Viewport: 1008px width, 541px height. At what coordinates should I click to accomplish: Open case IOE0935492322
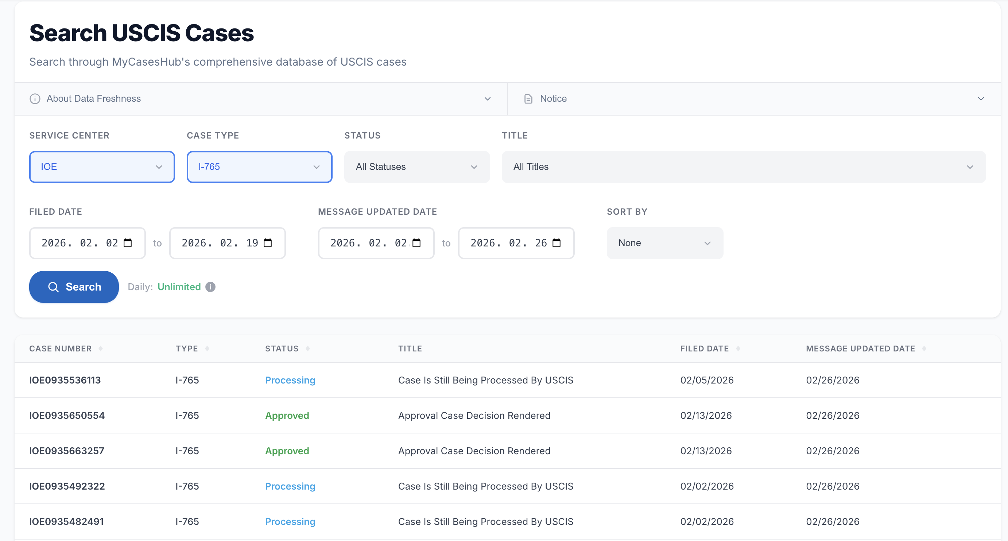(x=67, y=486)
